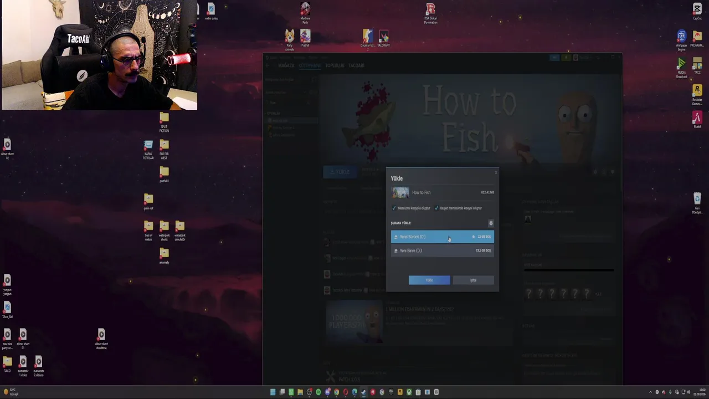Open the weather widget on taskbar
The width and height of the screenshot is (709, 399).
11,392
